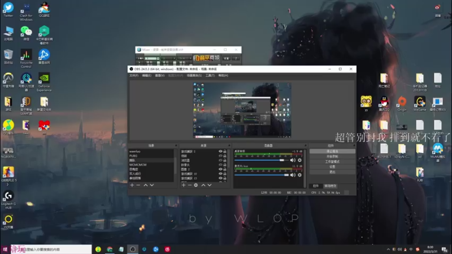Open 编辑(E) menu in OBS
The width and height of the screenshot is (452, 254).
[x=146, y=76]
